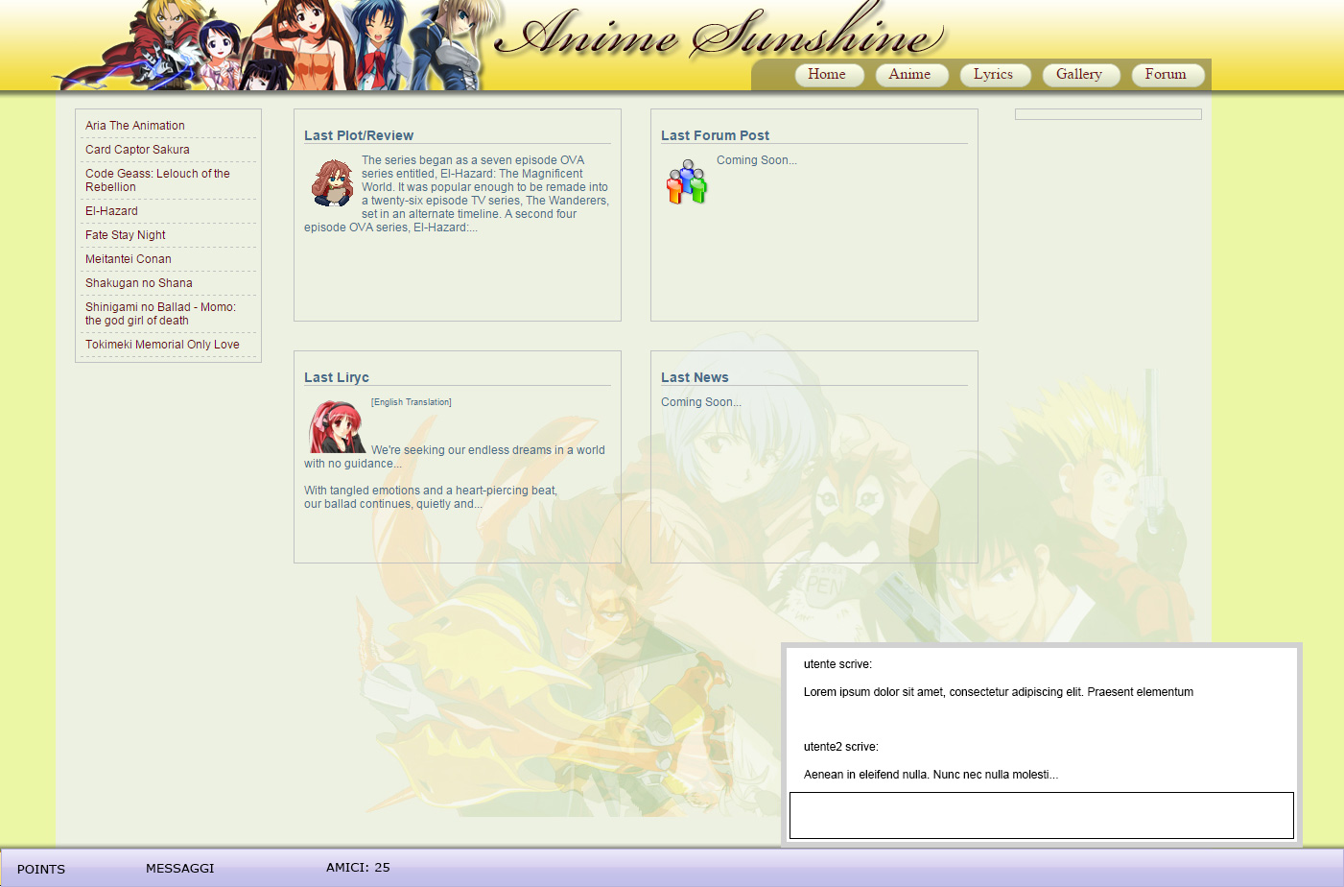Open Shinigami no Ballad - Momo entry
The width and height of the screenshot is (1344, 887).
tap(160, 314)
